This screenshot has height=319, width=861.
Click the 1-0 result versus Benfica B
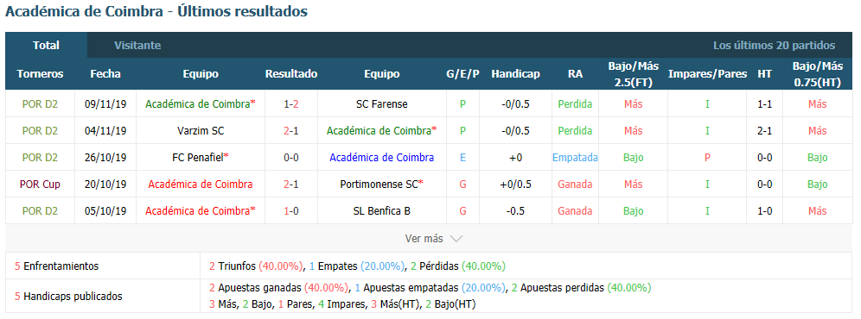pyautogui.click(x=291, y=211)
